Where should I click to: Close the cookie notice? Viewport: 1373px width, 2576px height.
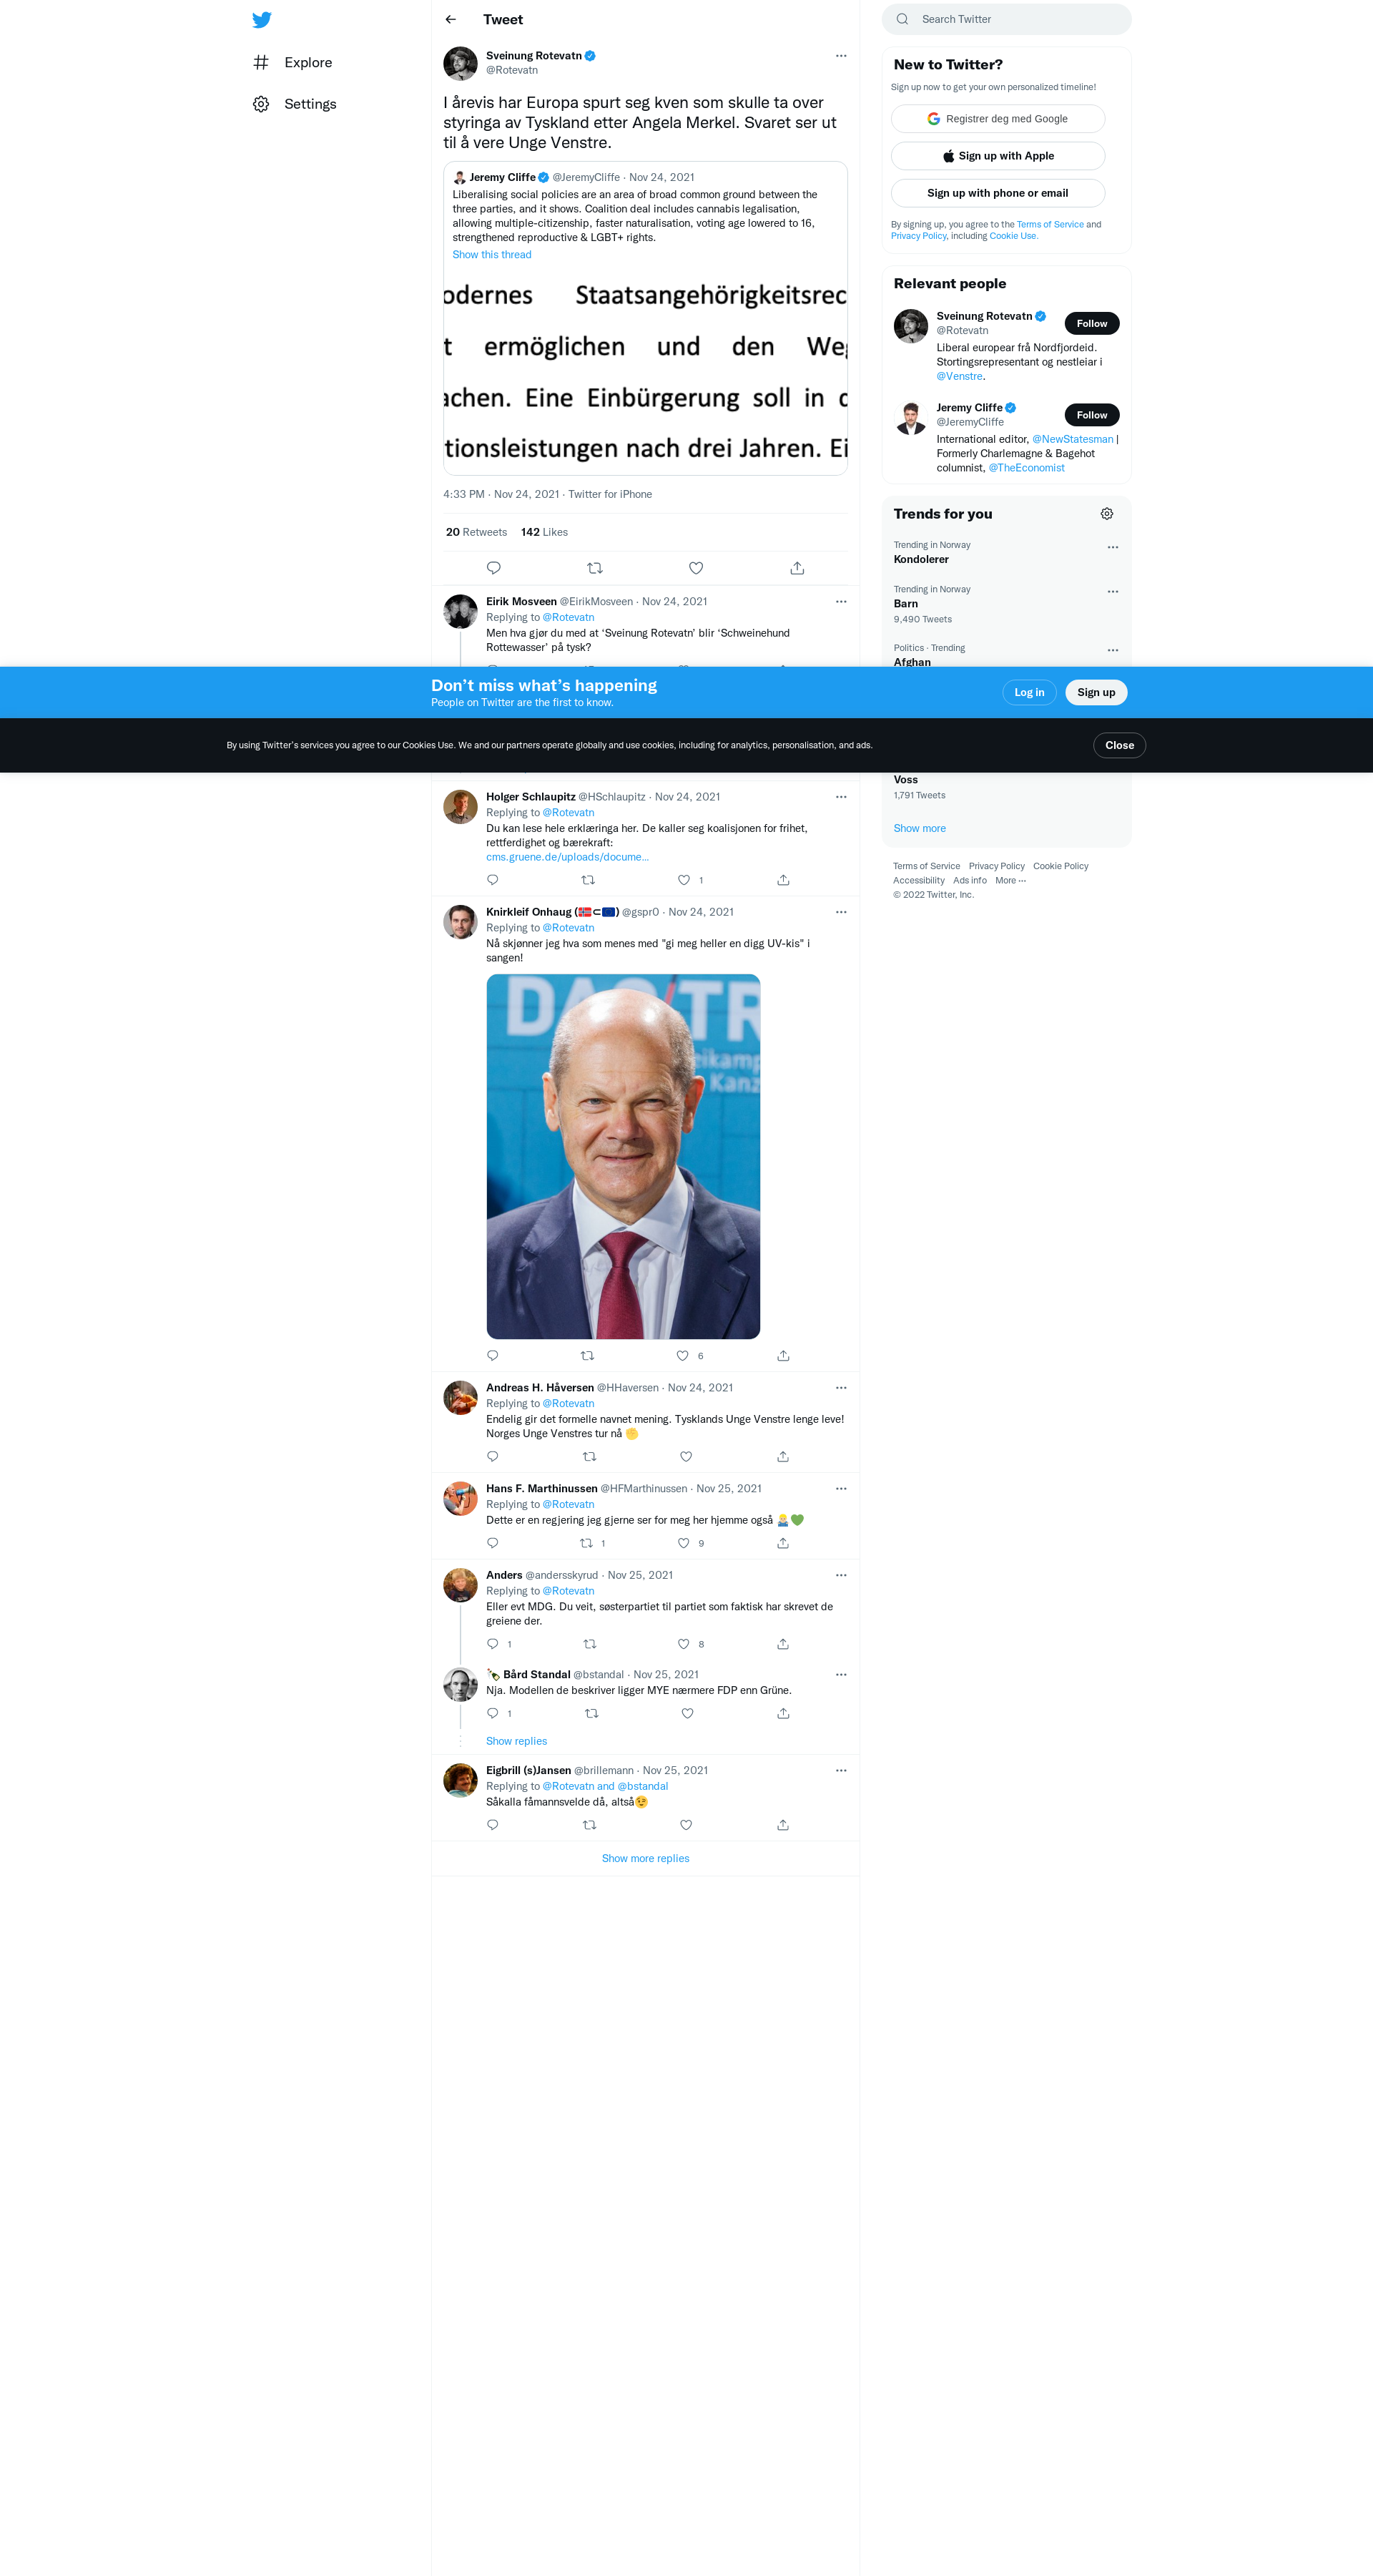click(1119, 745)
